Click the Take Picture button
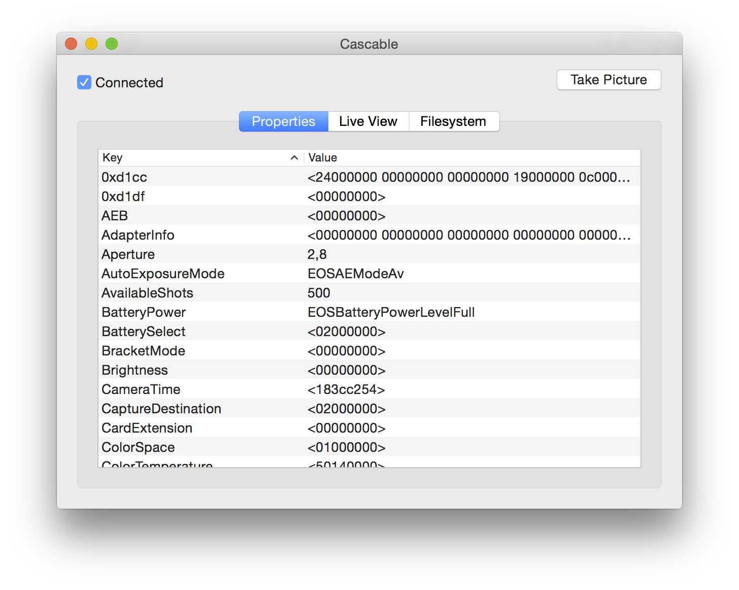Viewport: 739px width, 590px height. click(x=609, y=80)
